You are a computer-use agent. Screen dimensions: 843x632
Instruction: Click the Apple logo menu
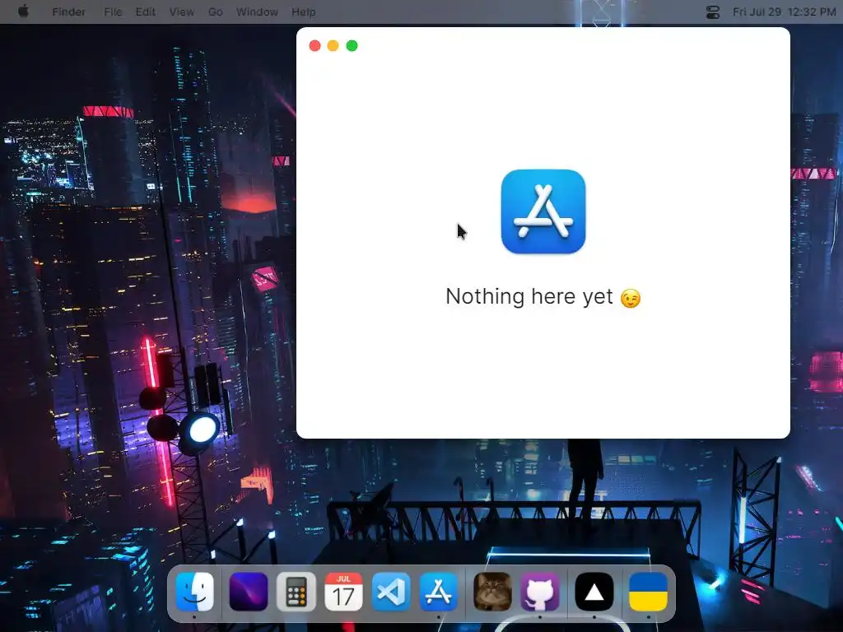pos(23,12)
